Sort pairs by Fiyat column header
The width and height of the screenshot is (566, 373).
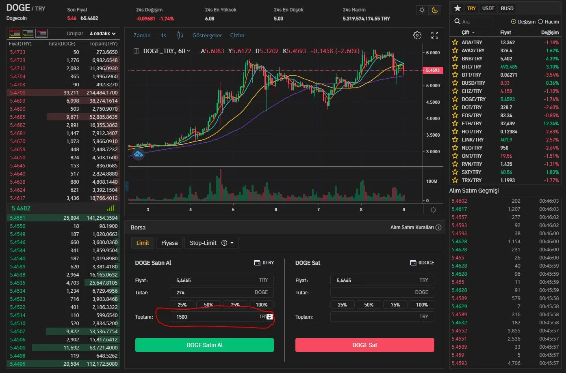[505, 32]
